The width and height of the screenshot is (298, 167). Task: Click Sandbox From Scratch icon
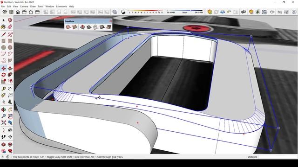point(74,27)
